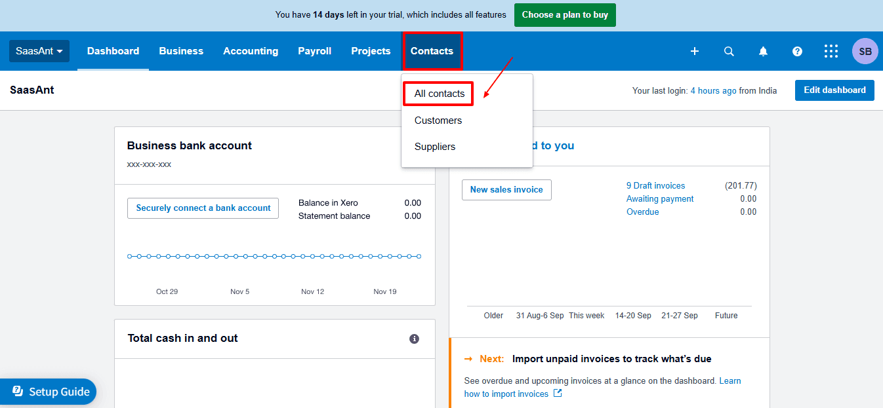The width and height of the screenshot is (883, 408).
Task: Show info for Total cash in and out
Action: coord(414,339)
